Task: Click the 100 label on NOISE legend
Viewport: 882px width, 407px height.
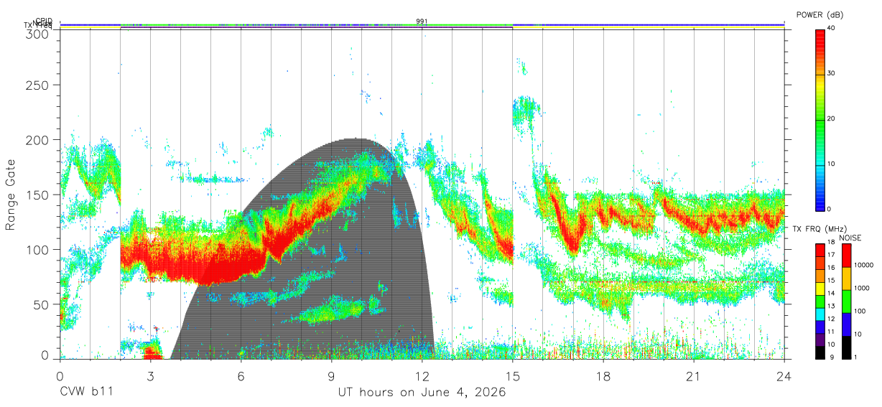Action: [858, 311]
